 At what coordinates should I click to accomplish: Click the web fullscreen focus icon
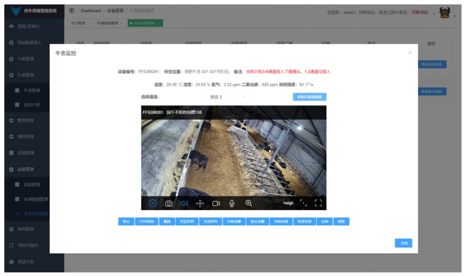pyautogui.click(x=303, y=203)
